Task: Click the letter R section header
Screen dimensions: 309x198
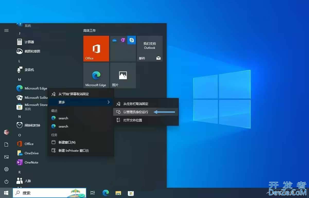Action: tap(20, 172)
